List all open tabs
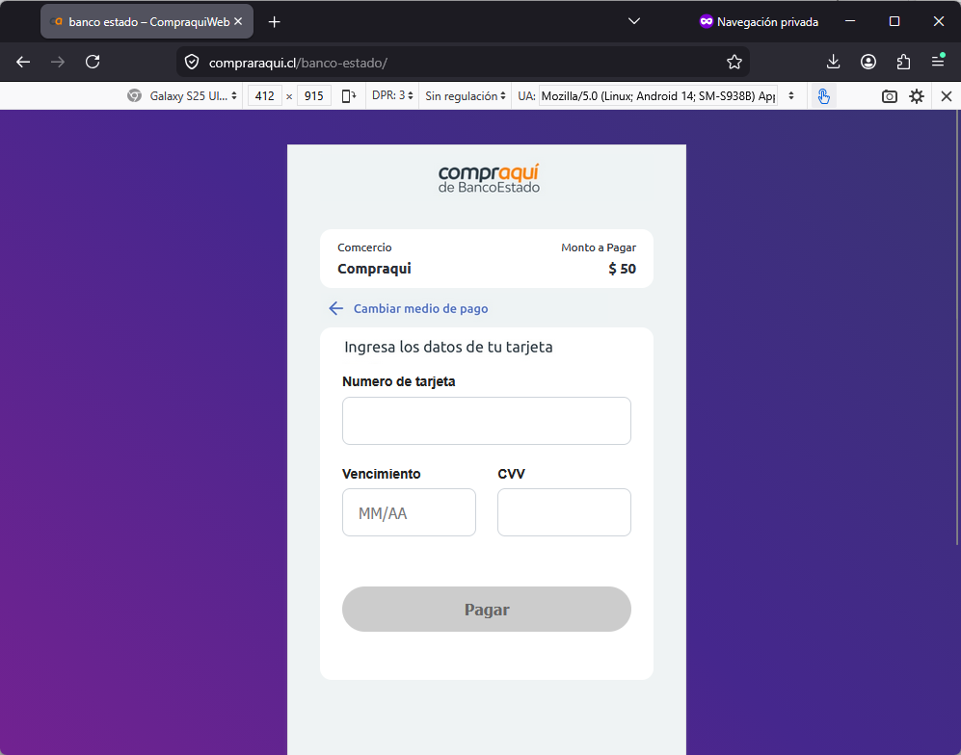961x755 pixels. [634, 21]
